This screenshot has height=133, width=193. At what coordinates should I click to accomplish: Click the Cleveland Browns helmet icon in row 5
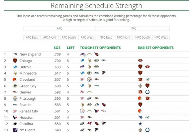point(15,79)
